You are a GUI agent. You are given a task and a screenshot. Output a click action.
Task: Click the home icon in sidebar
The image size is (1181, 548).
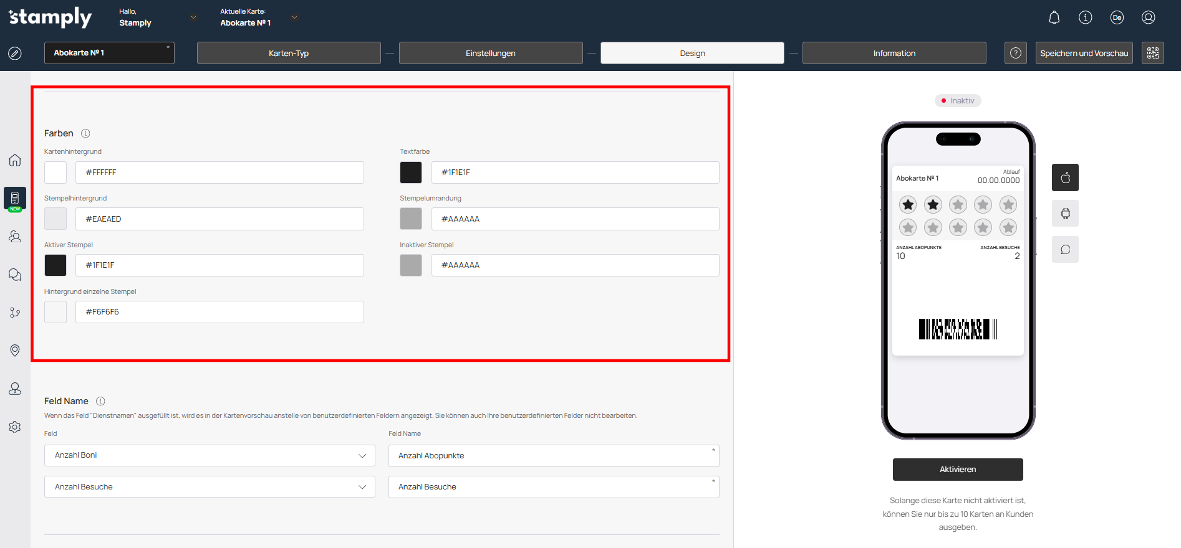point(15,160)
